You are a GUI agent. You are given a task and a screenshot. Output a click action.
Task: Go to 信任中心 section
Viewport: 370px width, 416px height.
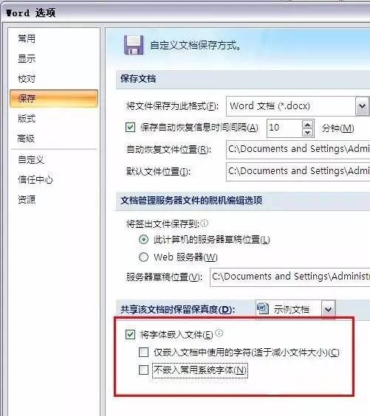[35, 180]
